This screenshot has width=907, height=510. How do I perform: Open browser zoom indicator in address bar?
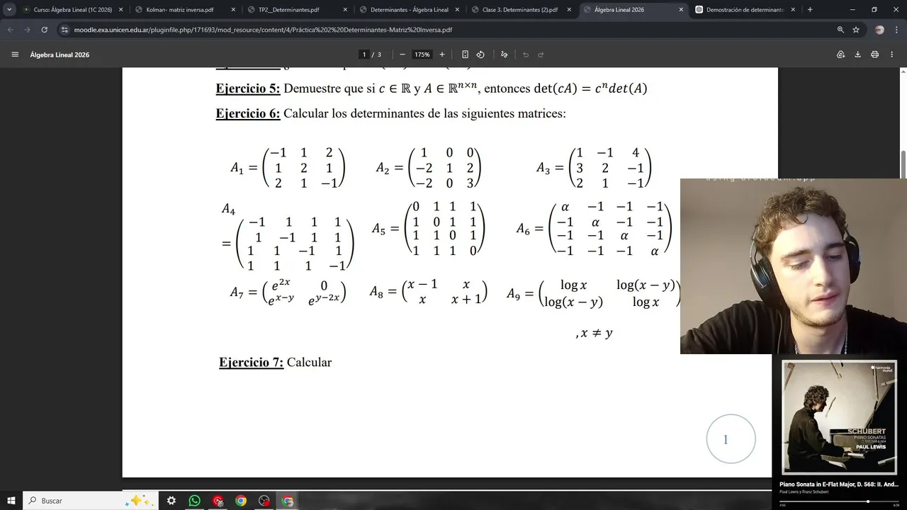coord(840,30)
